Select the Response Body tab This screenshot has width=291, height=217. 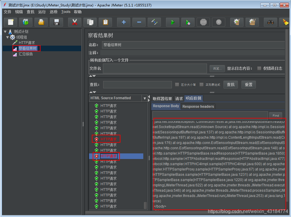(x=166, y=106)
